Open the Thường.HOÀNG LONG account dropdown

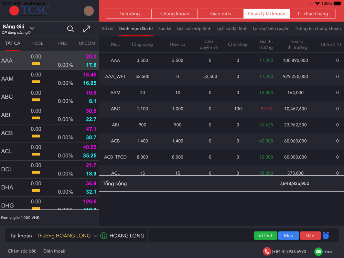point(67,236)
